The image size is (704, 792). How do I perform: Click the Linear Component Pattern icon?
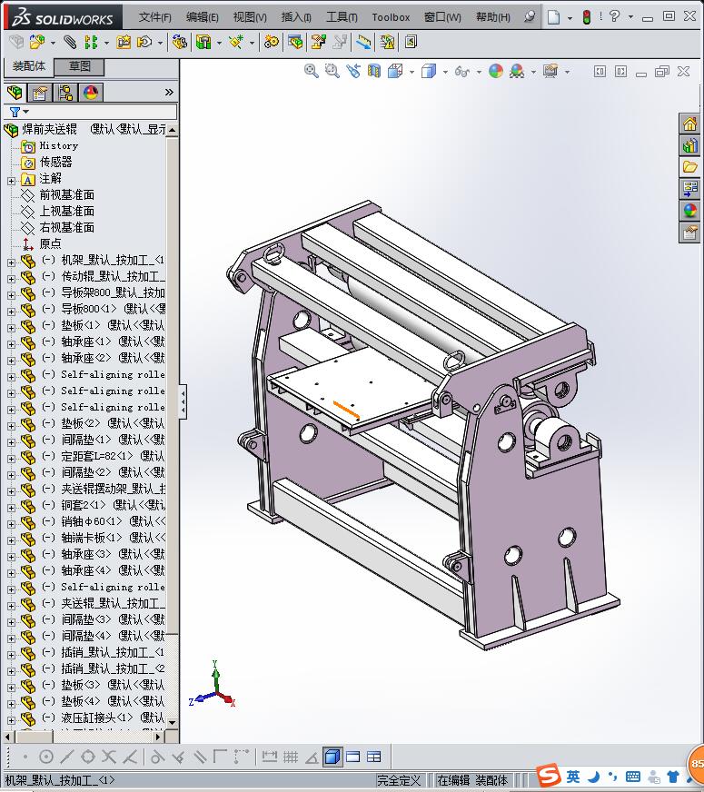pos(91,43)
